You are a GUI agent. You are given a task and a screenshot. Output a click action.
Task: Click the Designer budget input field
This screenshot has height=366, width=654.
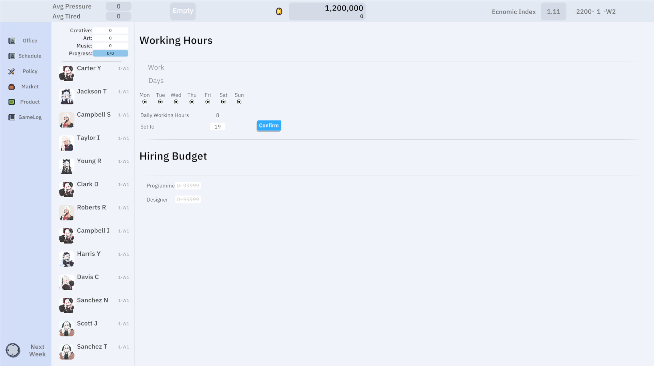click(x=188, y=200)
